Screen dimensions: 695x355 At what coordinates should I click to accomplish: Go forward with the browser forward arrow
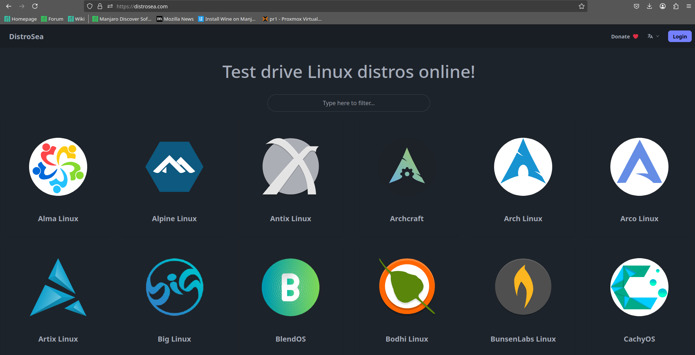pos(22,6)
